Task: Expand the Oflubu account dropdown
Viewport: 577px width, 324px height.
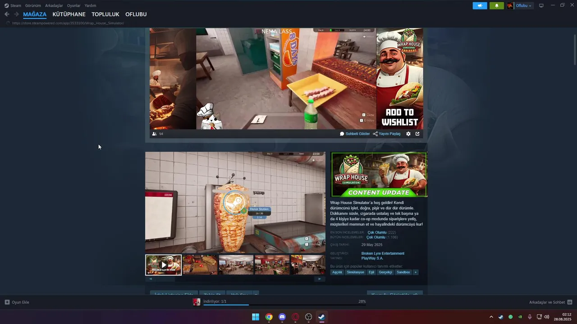Action: coord(530,6)
